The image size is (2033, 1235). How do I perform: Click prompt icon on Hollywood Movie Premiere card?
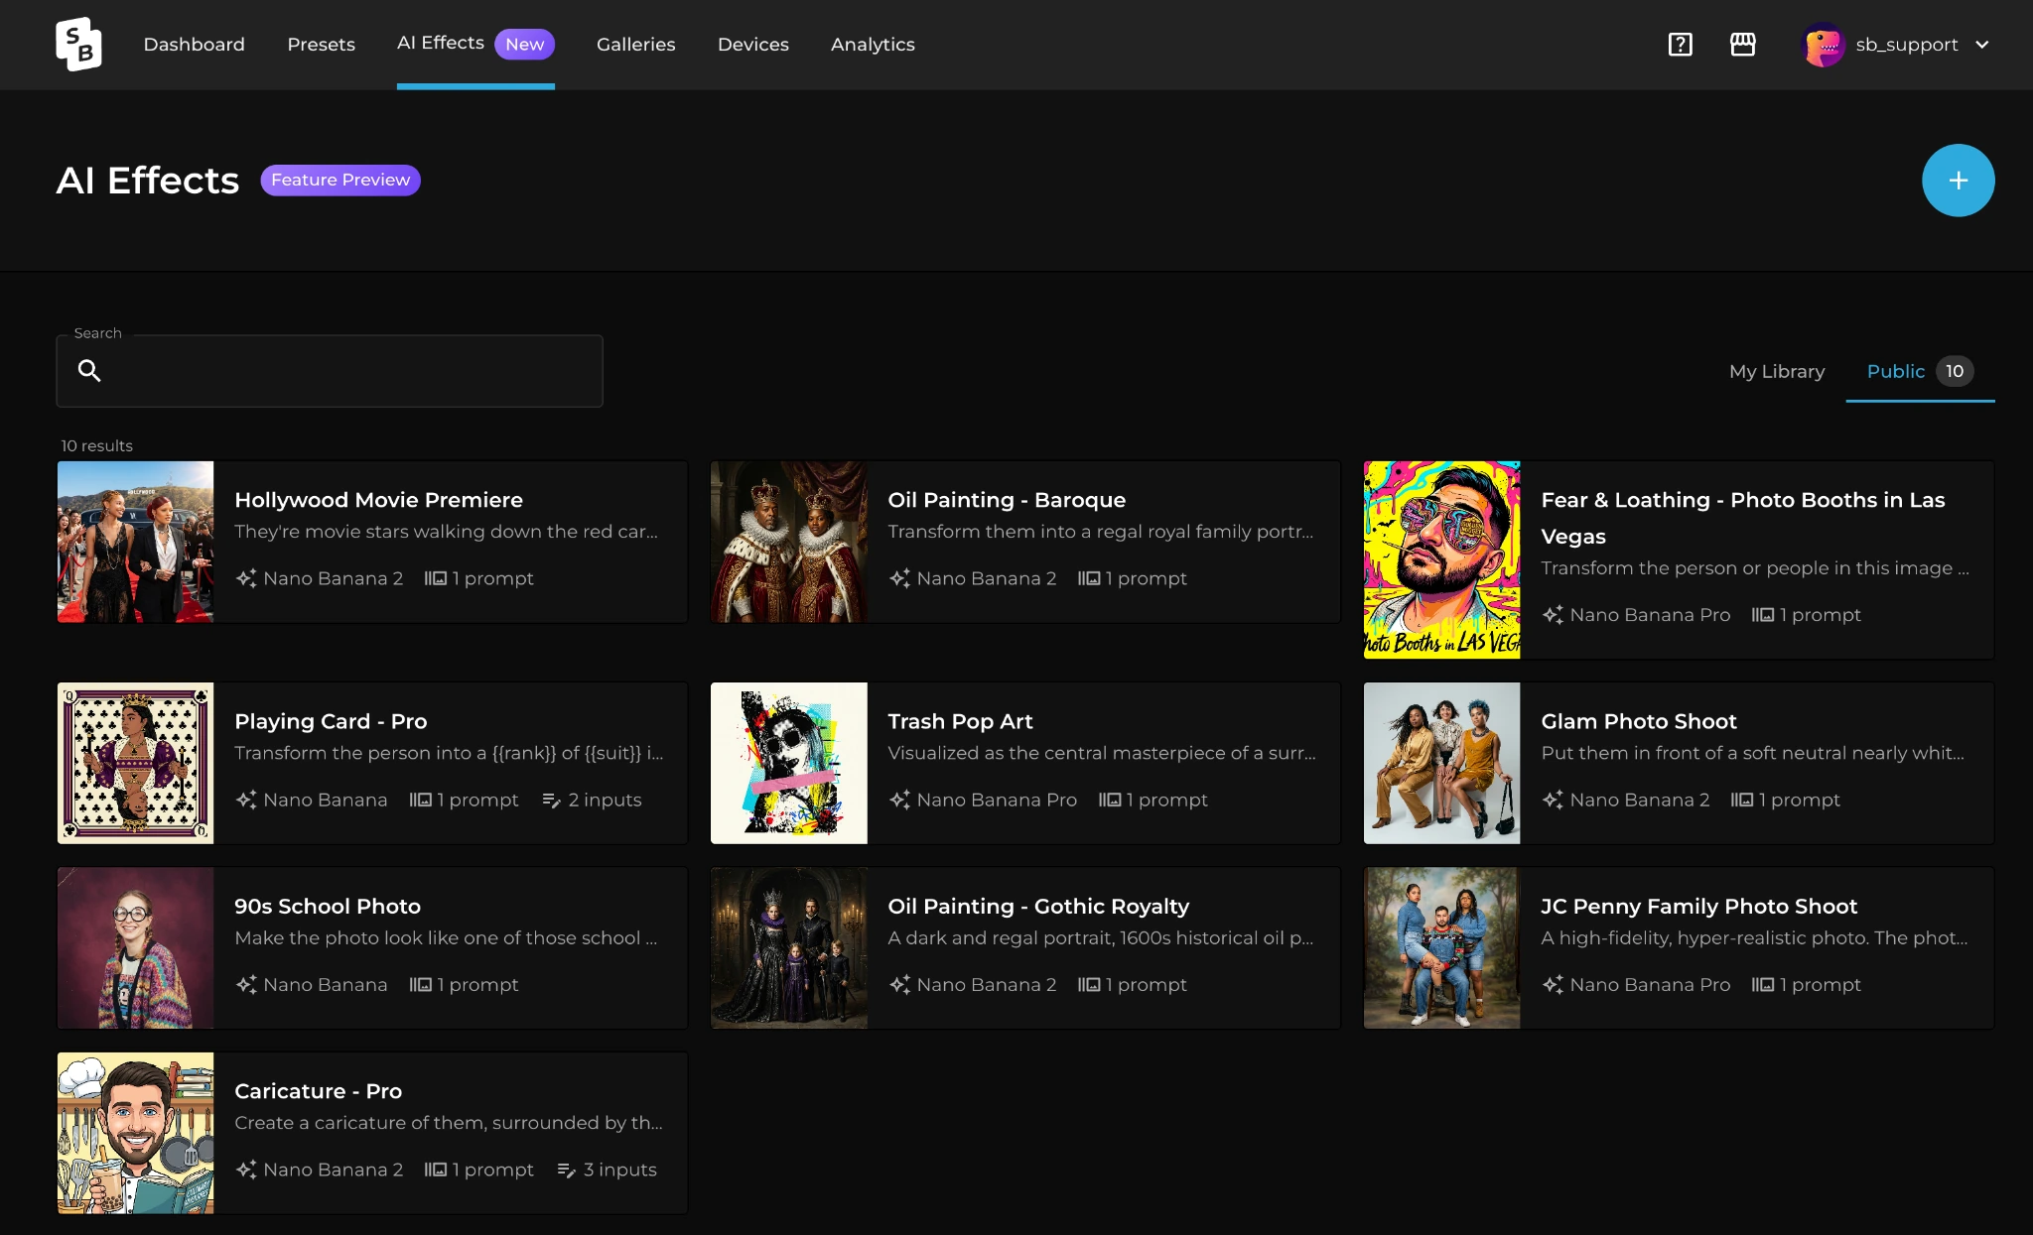click(435, 578)
